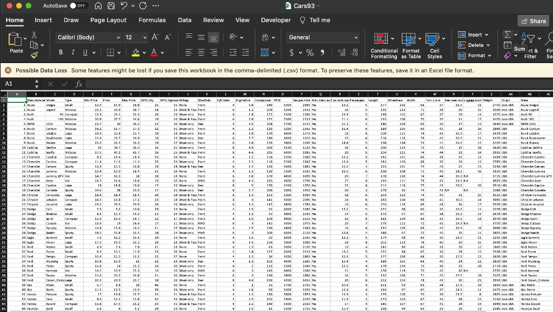Dismiss the Possible Data Loss warning icon
This screenshot has width=553, height=312.
coord(8,71)
